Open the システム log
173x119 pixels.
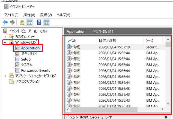click(x=27, y=65)
